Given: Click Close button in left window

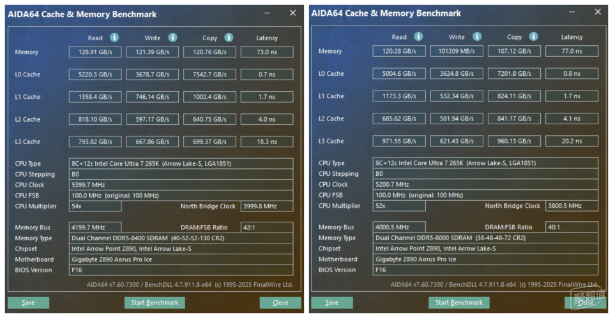Looking at the screenshot, I should (x=280, y=303).
